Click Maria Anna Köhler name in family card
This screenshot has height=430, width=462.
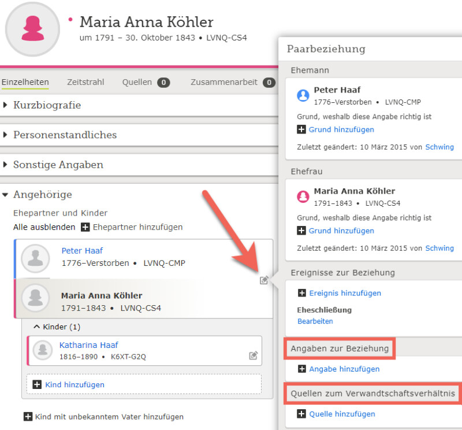click(x=102, y=295)
